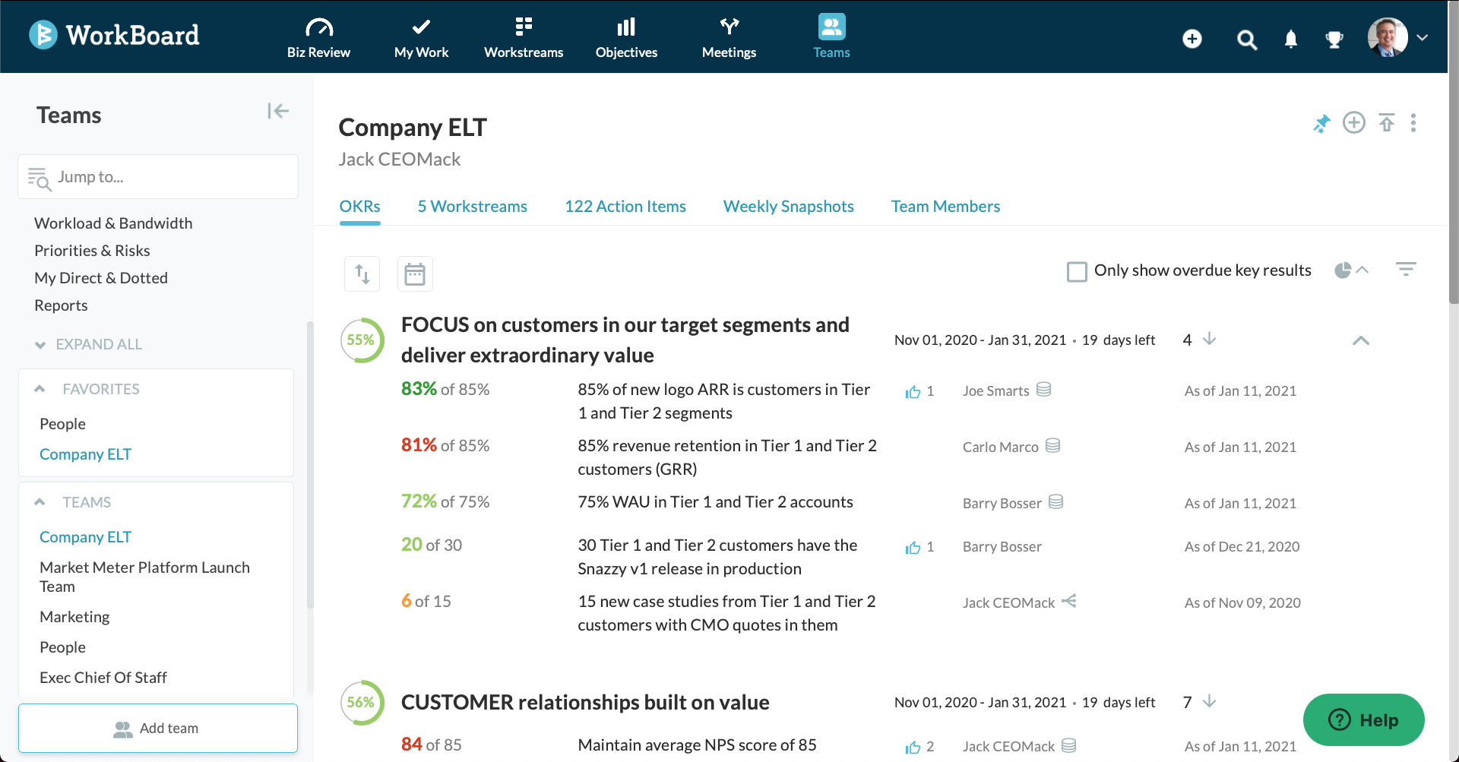This screenshot has width=1459, height=762.
Task: Open Workstreams in the top navigation
Action: pos(524,37)
